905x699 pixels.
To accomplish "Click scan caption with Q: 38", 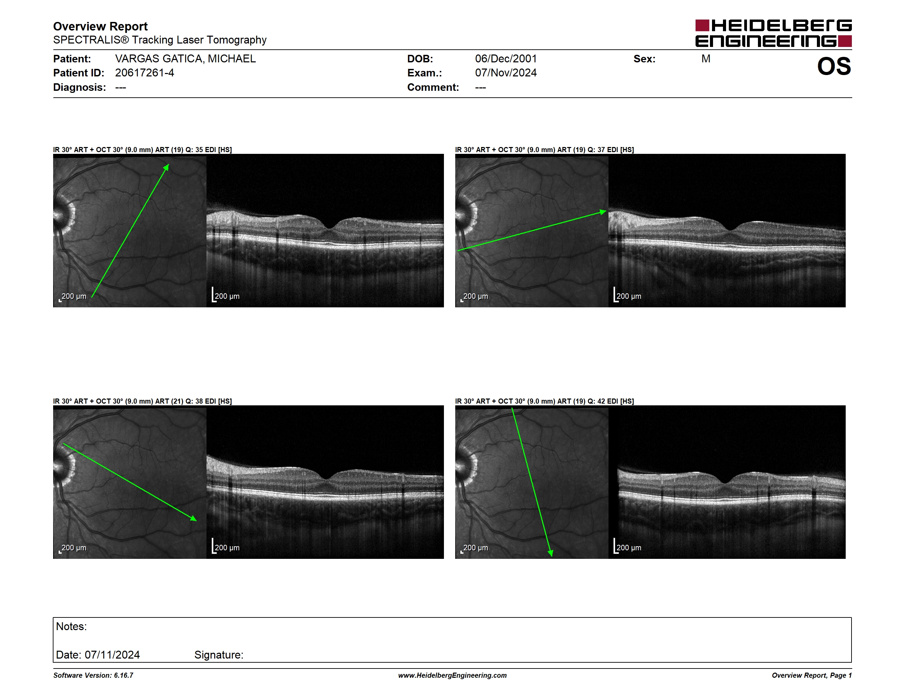I will point(142,401).
